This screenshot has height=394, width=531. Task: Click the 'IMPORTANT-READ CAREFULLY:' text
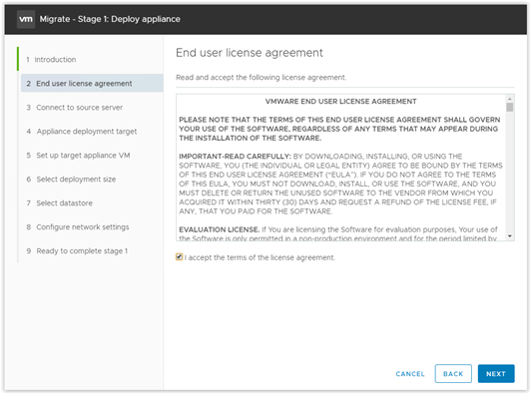(235, 157)
